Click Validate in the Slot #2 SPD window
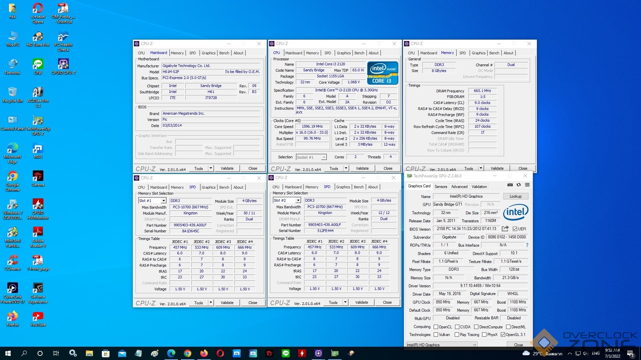Viewport: 641px width, 360px height. (x=362, y=302)
